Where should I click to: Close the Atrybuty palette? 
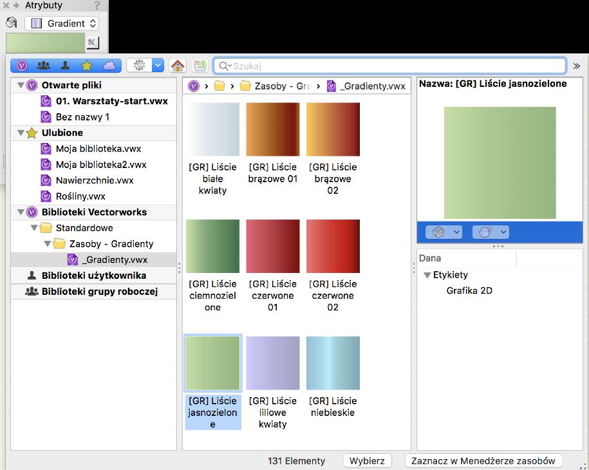pyautogui.click(x=6, y=6)
